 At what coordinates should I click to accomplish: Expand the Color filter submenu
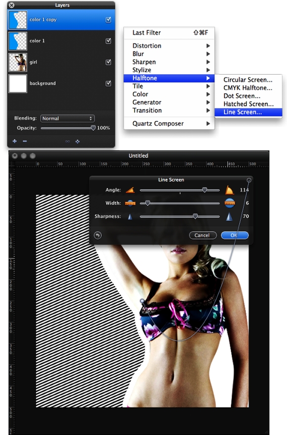[x=169, y=94]
